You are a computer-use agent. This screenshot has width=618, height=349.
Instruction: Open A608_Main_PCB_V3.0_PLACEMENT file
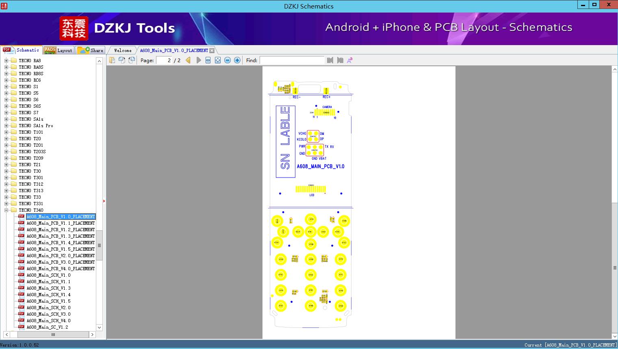click(61, 262)
